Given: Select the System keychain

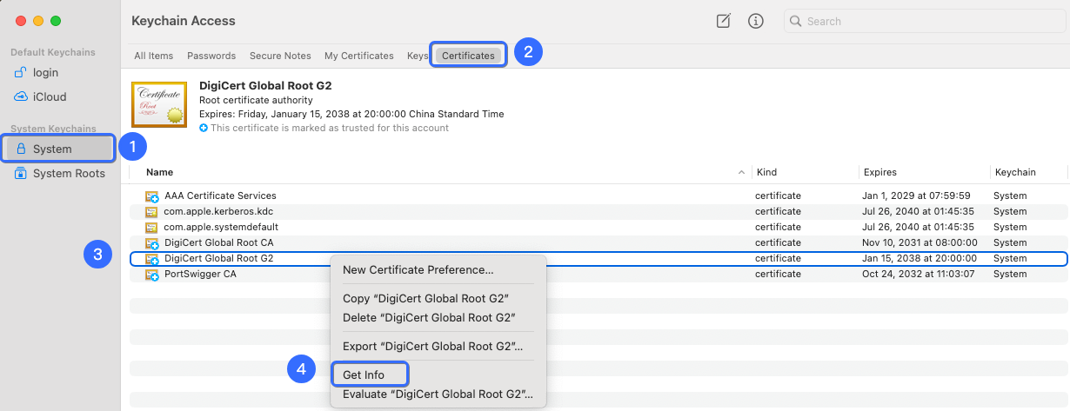Looking at the screenshot, I should [52, 149].
